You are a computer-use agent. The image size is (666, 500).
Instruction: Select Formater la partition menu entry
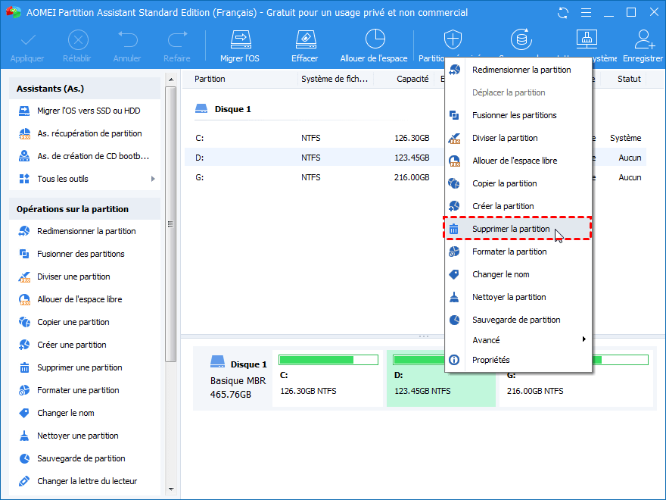coord(509,252)
